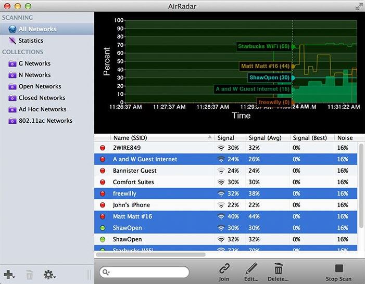
Task: Click the fullscreen arrows in the title bar
Action: [359, 6]
